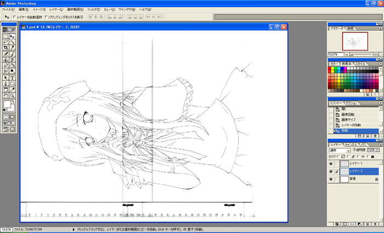Screen dimensions: 384x233
Task: Click Jump to ImageReady button
Action: [9, 129]
